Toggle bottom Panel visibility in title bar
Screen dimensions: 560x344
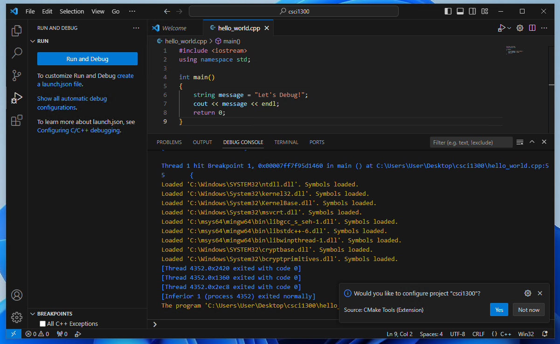(x=460, y=11)
